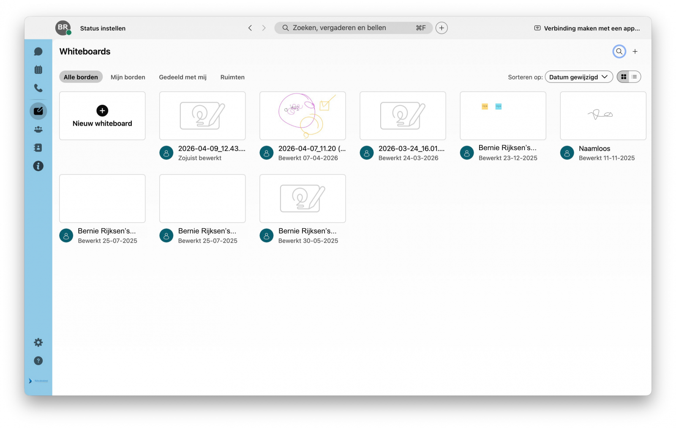Open the Messaging chat icon in sidebar
The width and height of the screenshot is (676, 428).
(x=38, y=51)
